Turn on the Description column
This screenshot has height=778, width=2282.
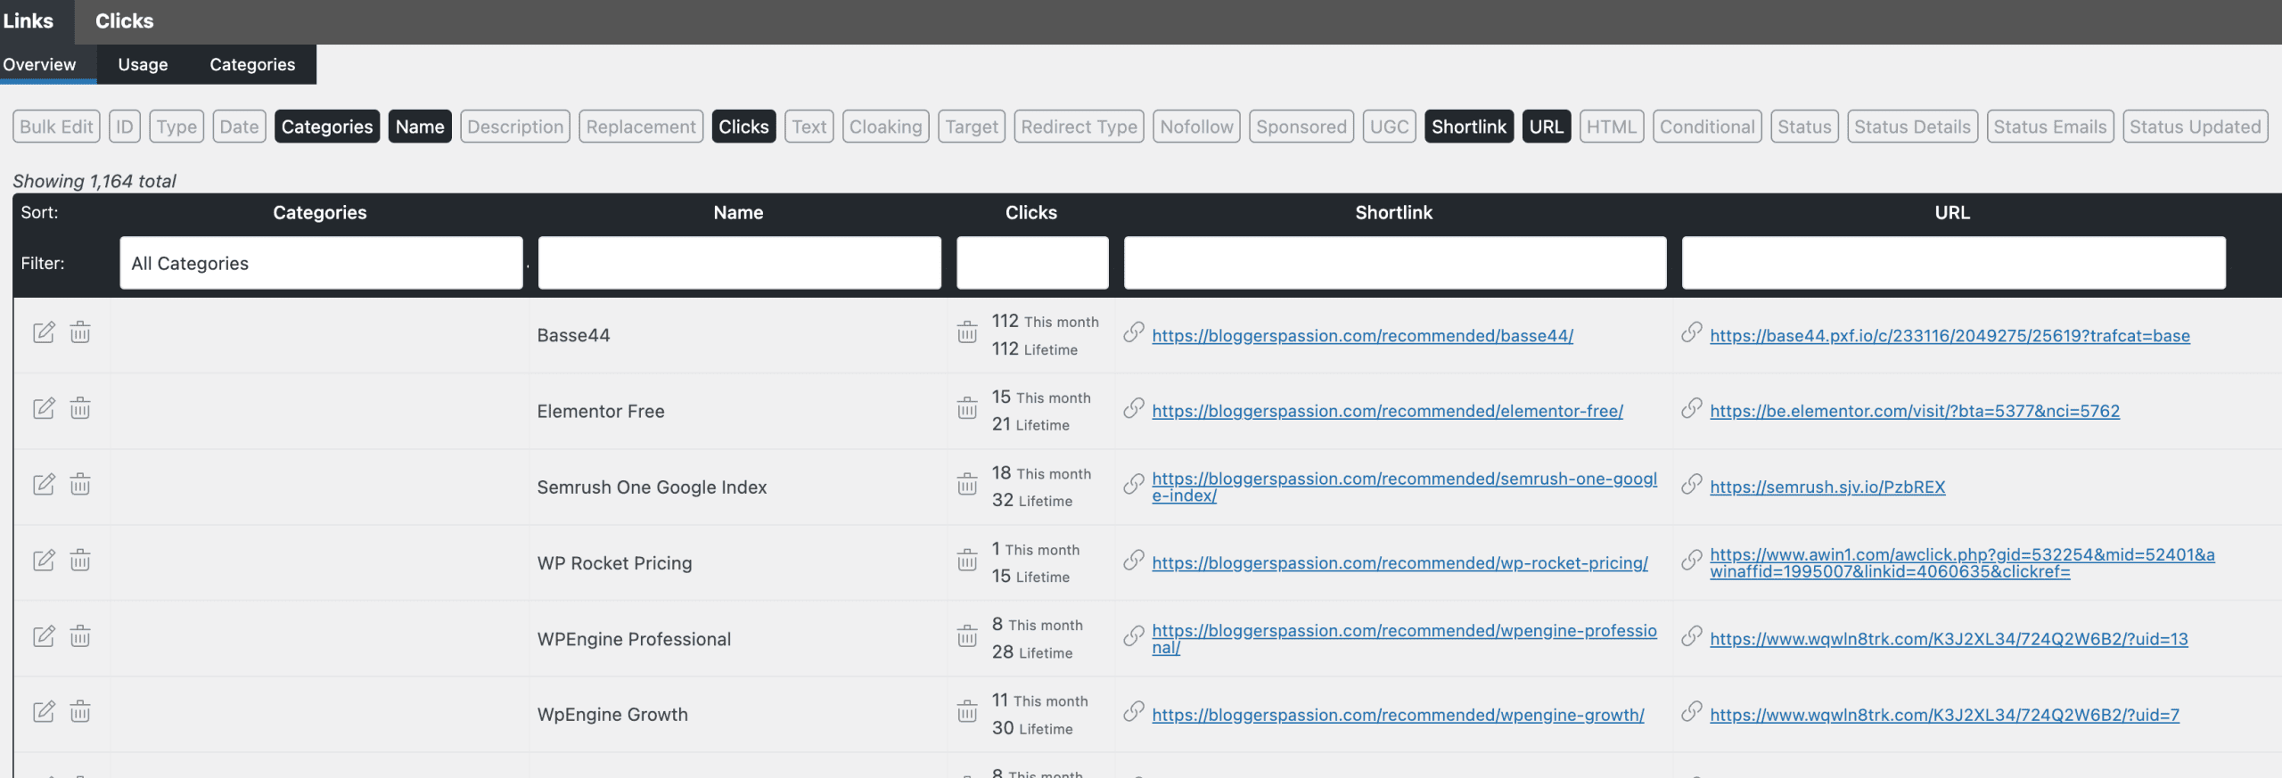515,127
